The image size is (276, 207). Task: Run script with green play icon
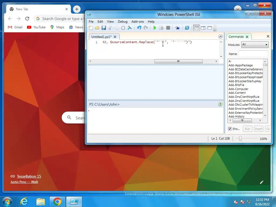coord(155,28)
